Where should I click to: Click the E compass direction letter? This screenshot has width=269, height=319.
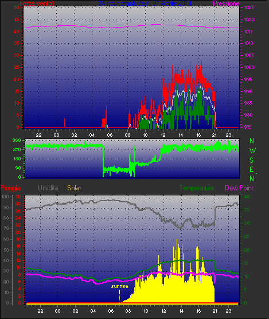[x=252, y=169]
